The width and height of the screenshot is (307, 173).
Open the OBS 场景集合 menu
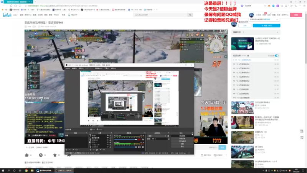99,68
